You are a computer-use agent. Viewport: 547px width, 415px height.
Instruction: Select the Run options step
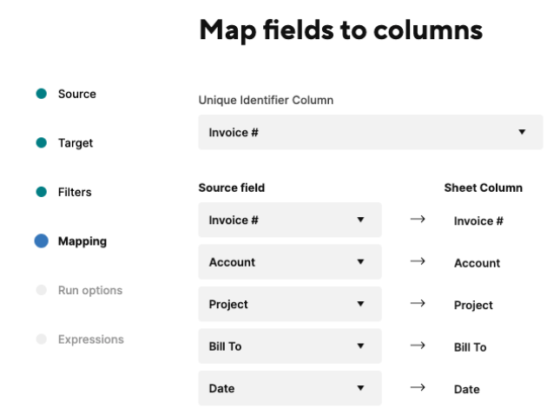point(89,290)
